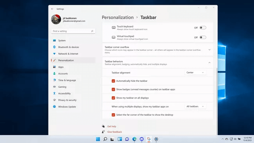
Task: Click the Give feedback link
Action: pyautogui.click(x=114, y=132)
